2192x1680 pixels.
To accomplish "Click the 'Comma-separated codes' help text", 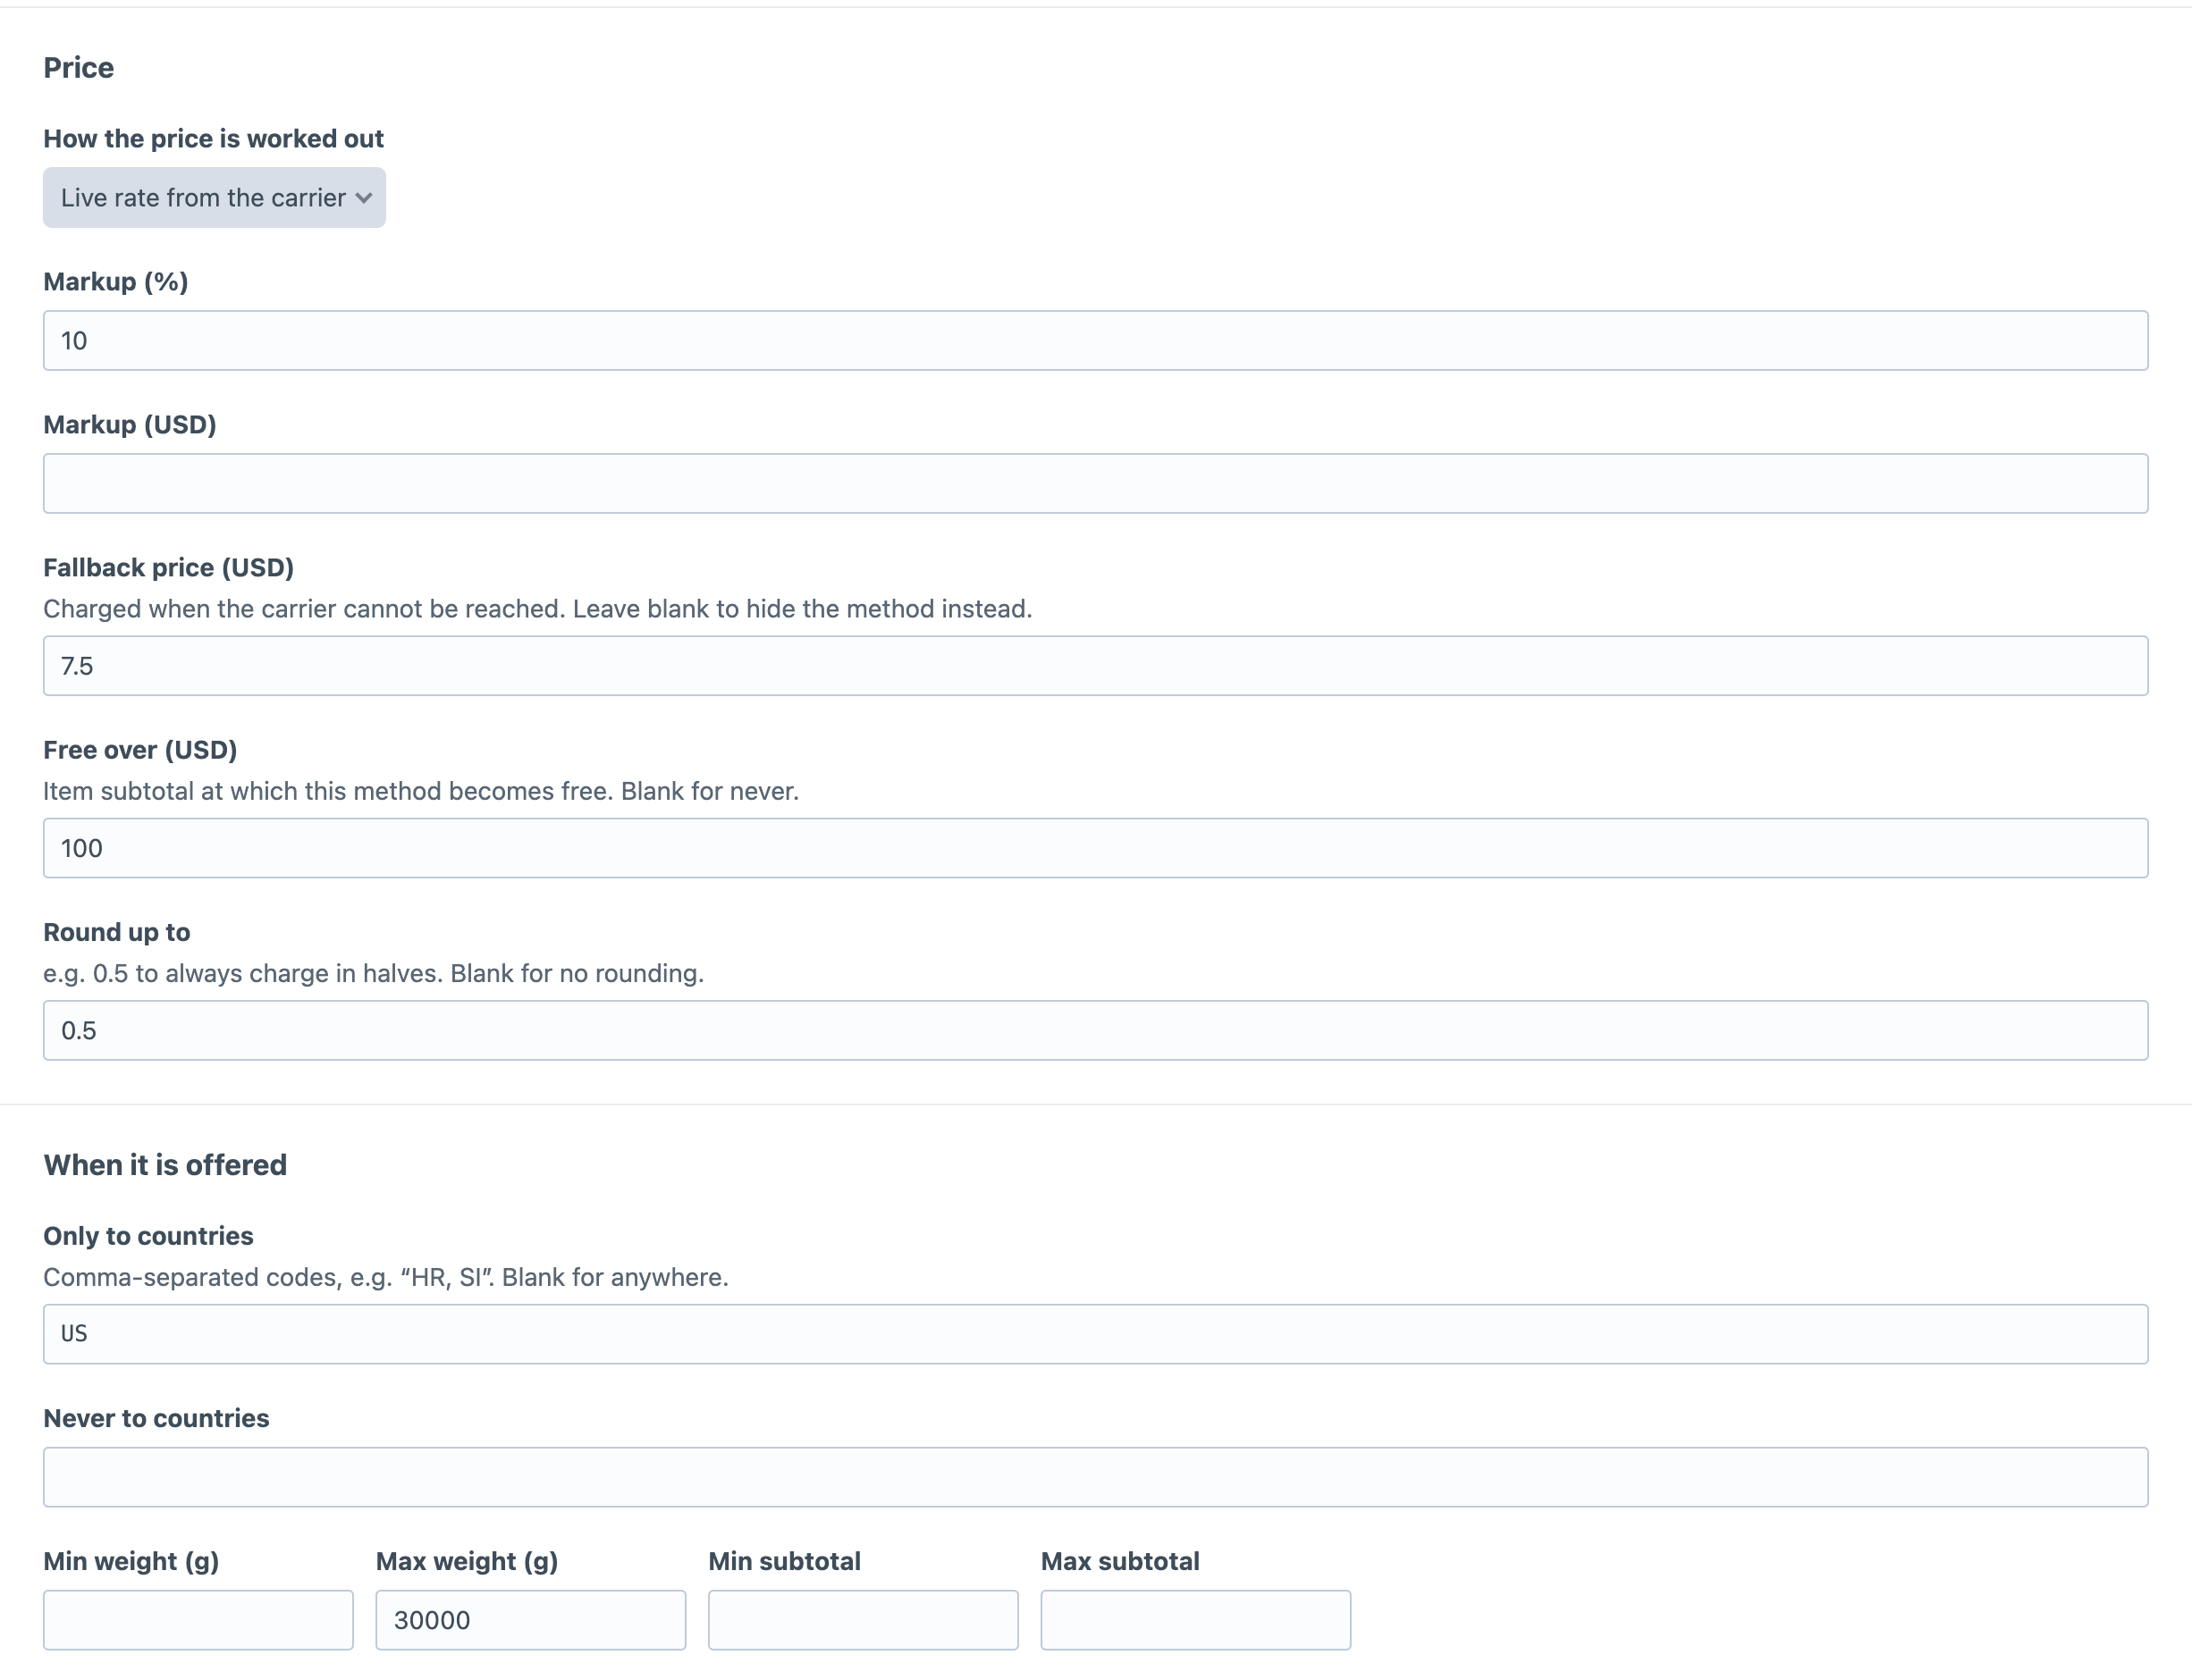I will [x=385, y=1277].
